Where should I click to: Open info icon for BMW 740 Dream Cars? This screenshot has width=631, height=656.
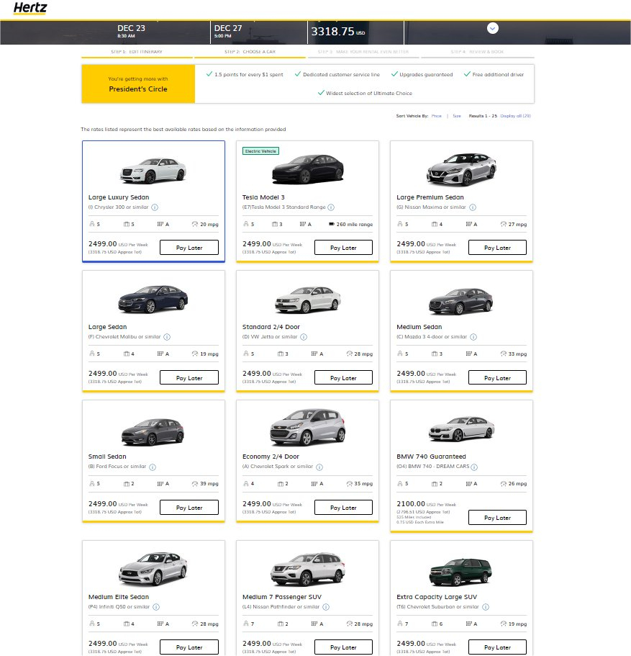pyautogui.click(x=474, y=467)
